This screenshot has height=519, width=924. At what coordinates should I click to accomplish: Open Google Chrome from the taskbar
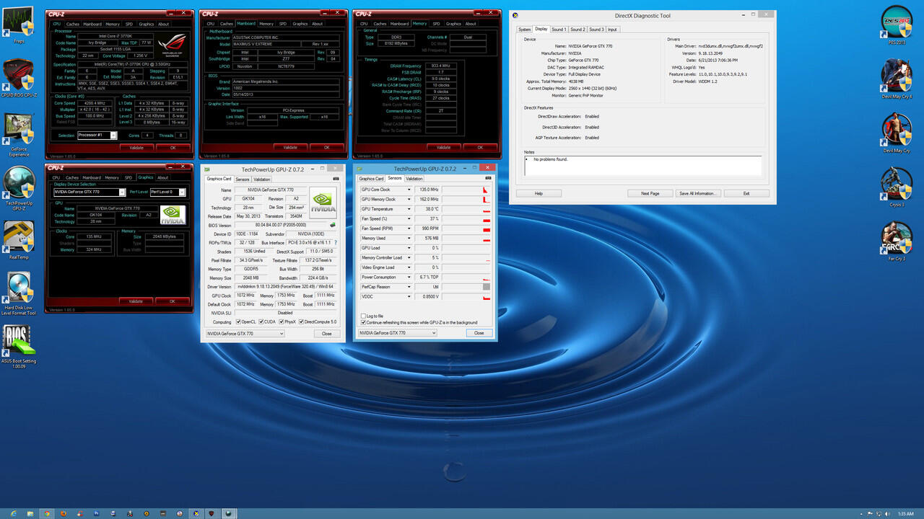click(x=47, y=513)
